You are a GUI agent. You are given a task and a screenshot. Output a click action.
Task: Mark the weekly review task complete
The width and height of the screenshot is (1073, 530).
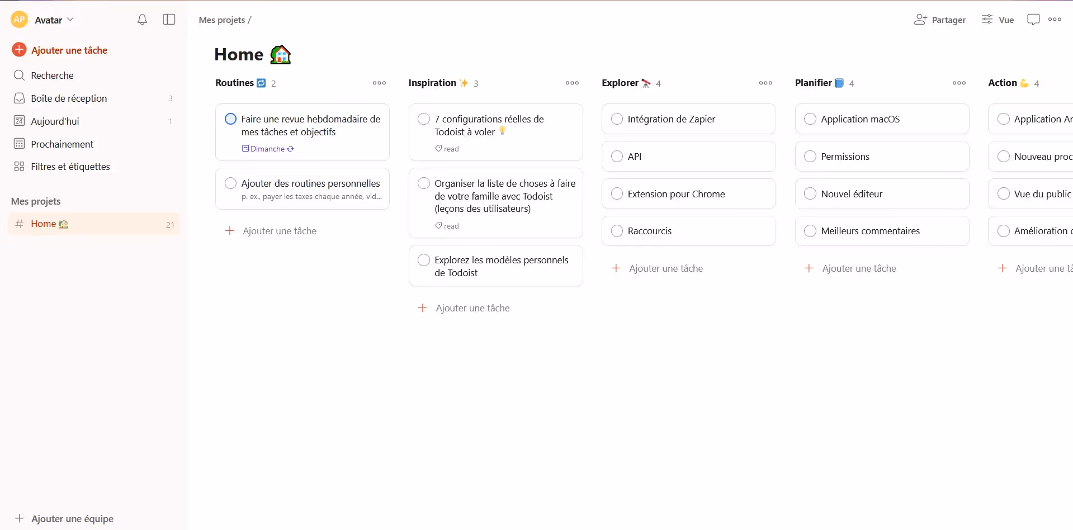(230, 119)
